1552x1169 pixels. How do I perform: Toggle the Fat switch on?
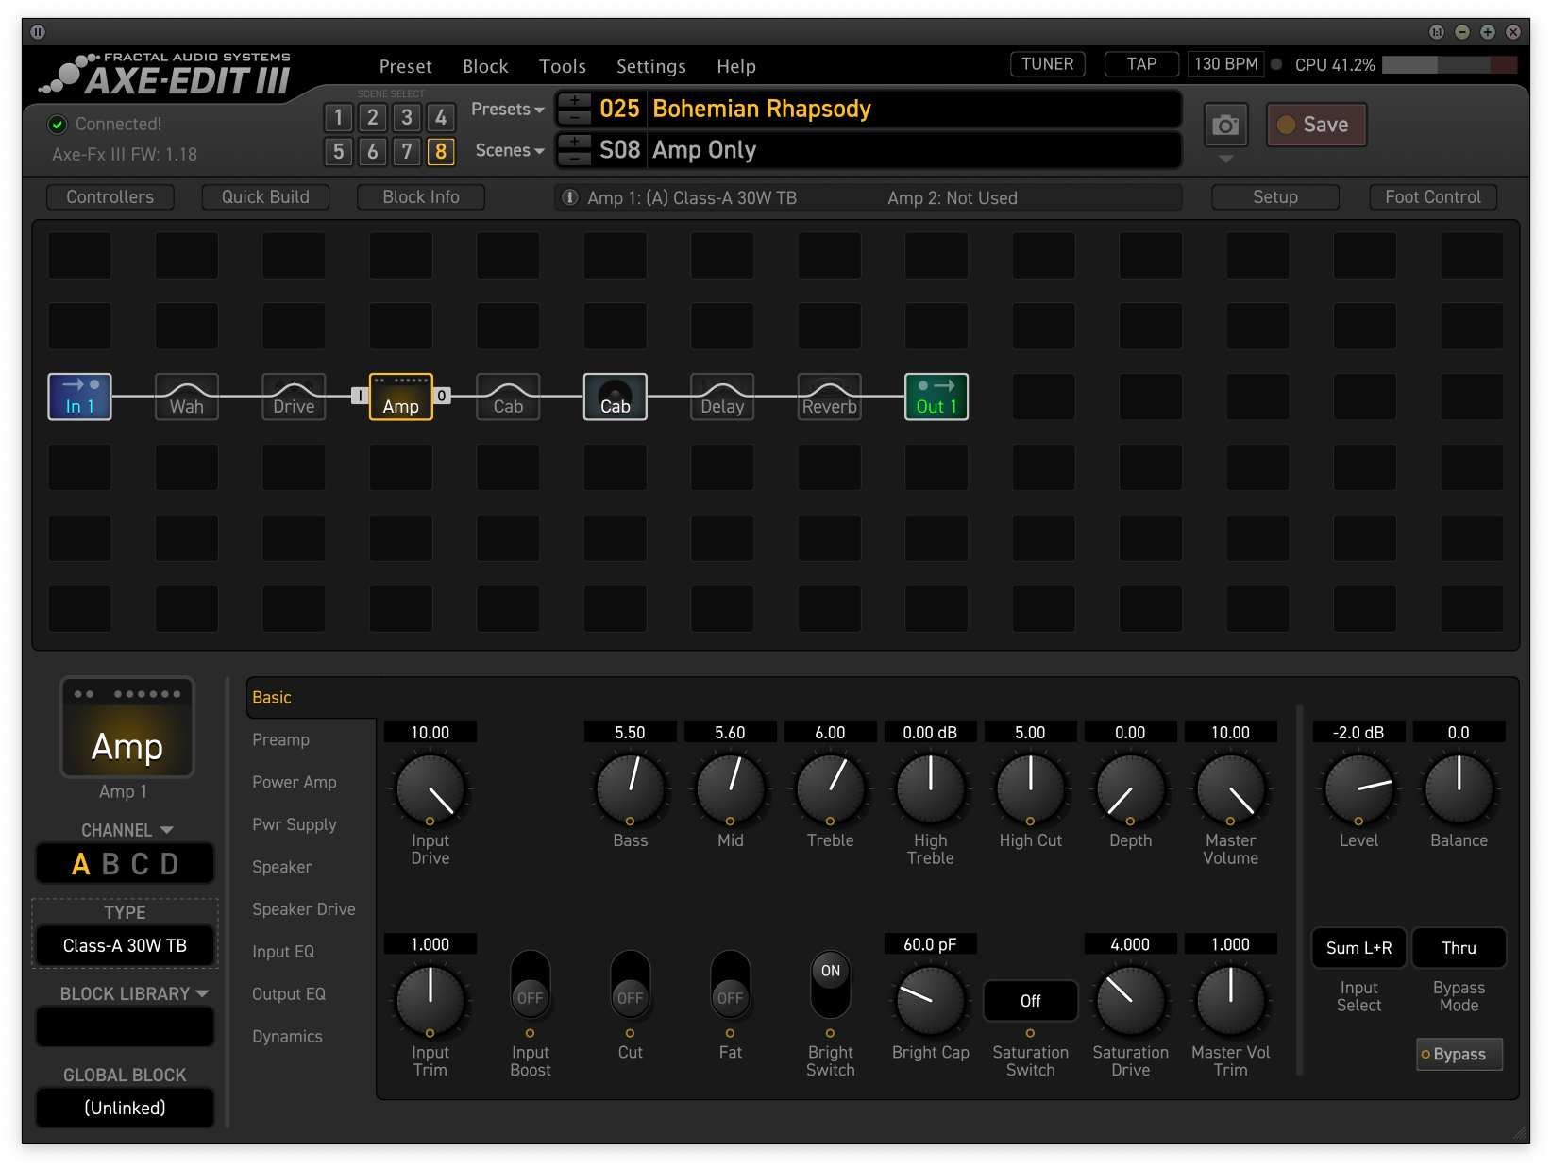(730, 984)
